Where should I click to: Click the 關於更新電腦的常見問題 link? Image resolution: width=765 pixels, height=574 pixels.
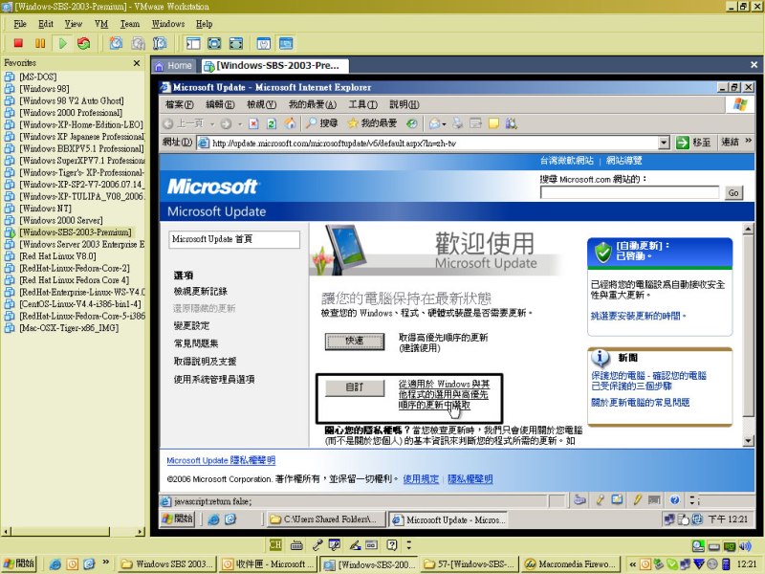pos(640,402)
